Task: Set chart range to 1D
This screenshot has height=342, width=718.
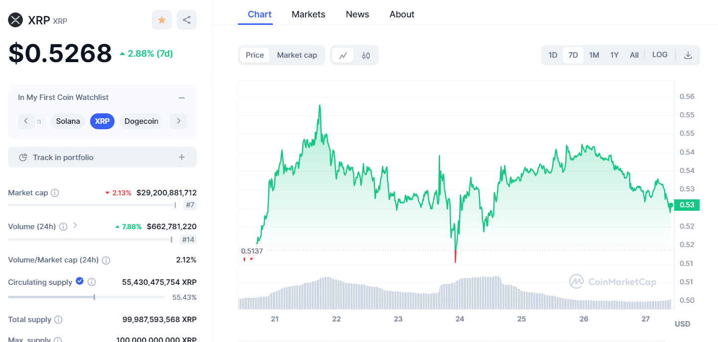Action: [553, 55]
